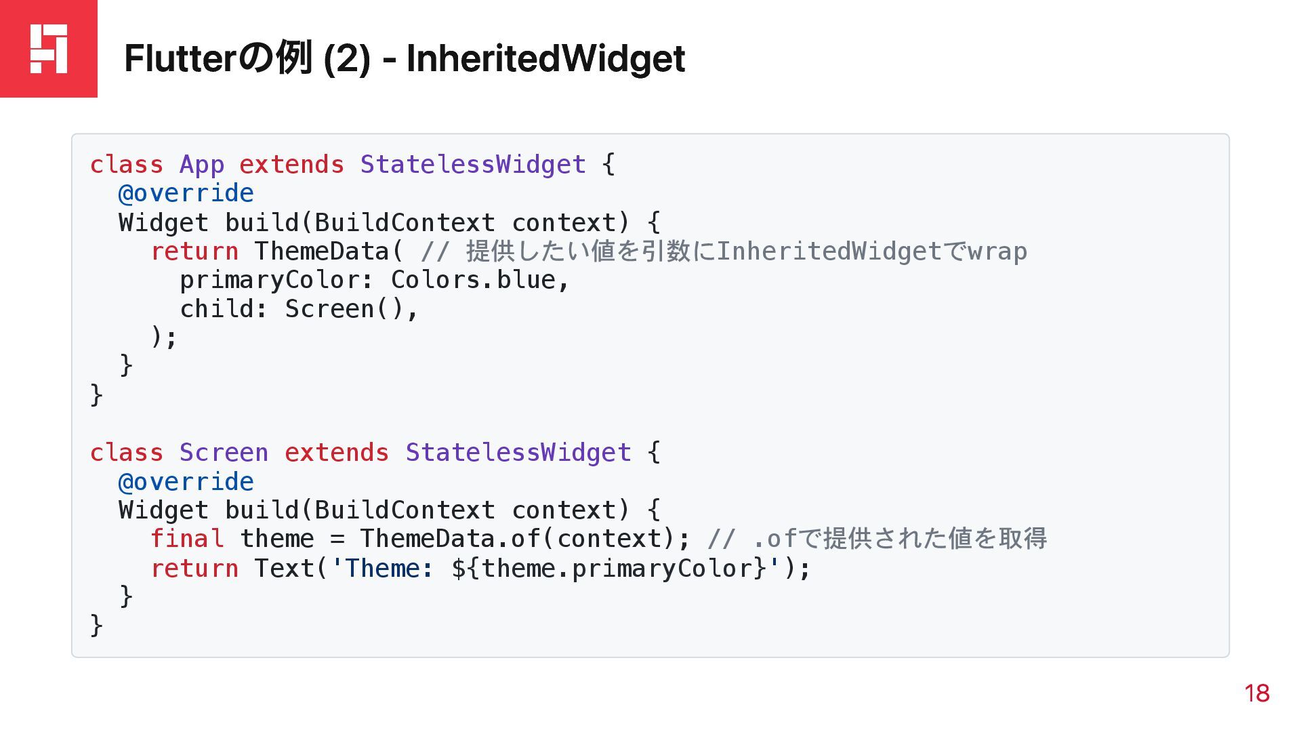
Task: Click the red logo icon in the corner
Action: 49,49
